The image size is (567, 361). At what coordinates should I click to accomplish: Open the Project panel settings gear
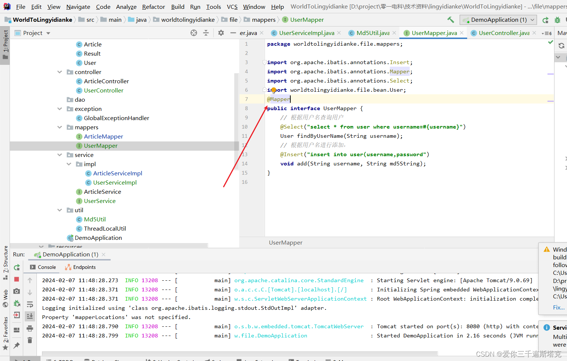pos(221,33)
